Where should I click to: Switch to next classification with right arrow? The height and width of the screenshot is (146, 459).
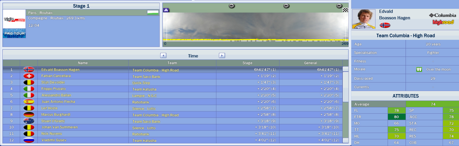click(x=222, y=55)
